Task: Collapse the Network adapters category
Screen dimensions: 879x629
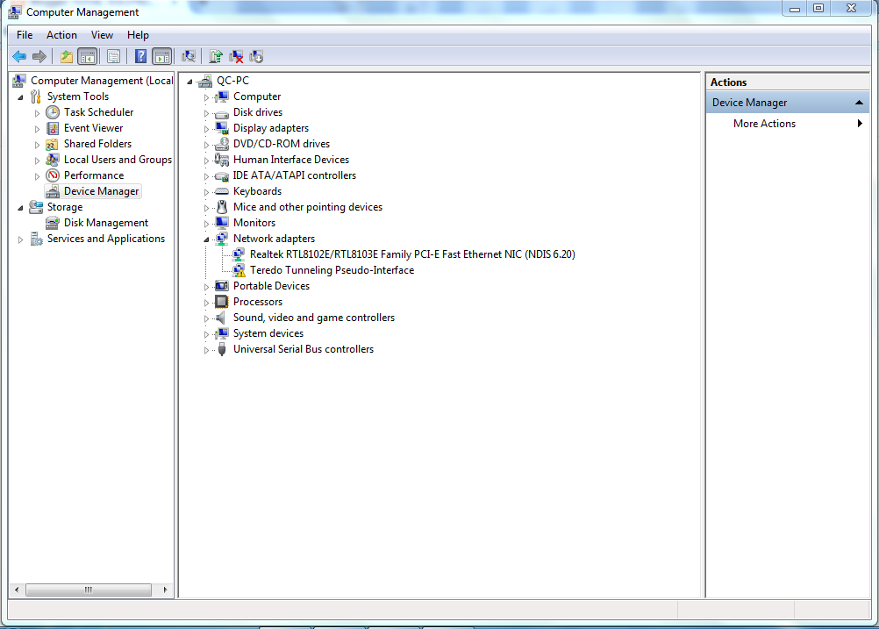Action: click(206, 239)
